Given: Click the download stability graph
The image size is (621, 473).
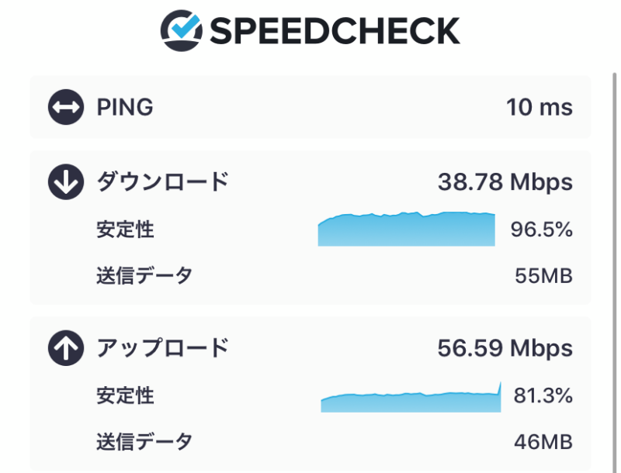Looking at the screenshot, I should point(406,230).
